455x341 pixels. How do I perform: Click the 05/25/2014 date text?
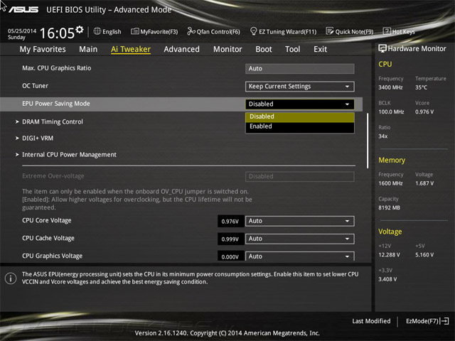coord(22,31)
